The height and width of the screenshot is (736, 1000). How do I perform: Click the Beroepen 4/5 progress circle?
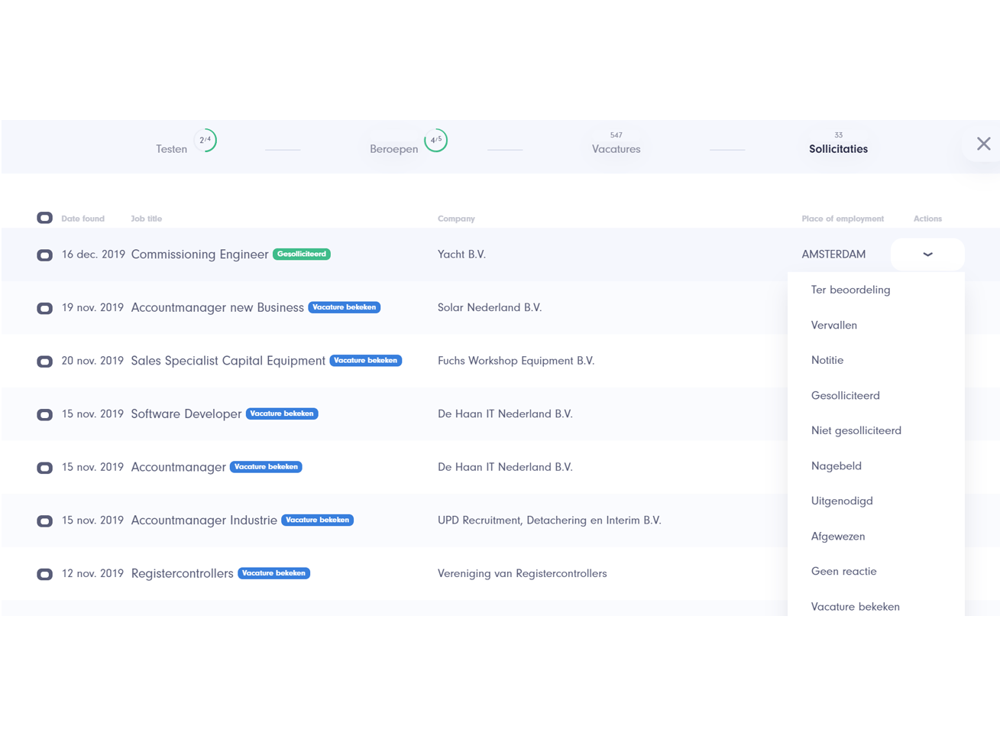pos(435,140)
